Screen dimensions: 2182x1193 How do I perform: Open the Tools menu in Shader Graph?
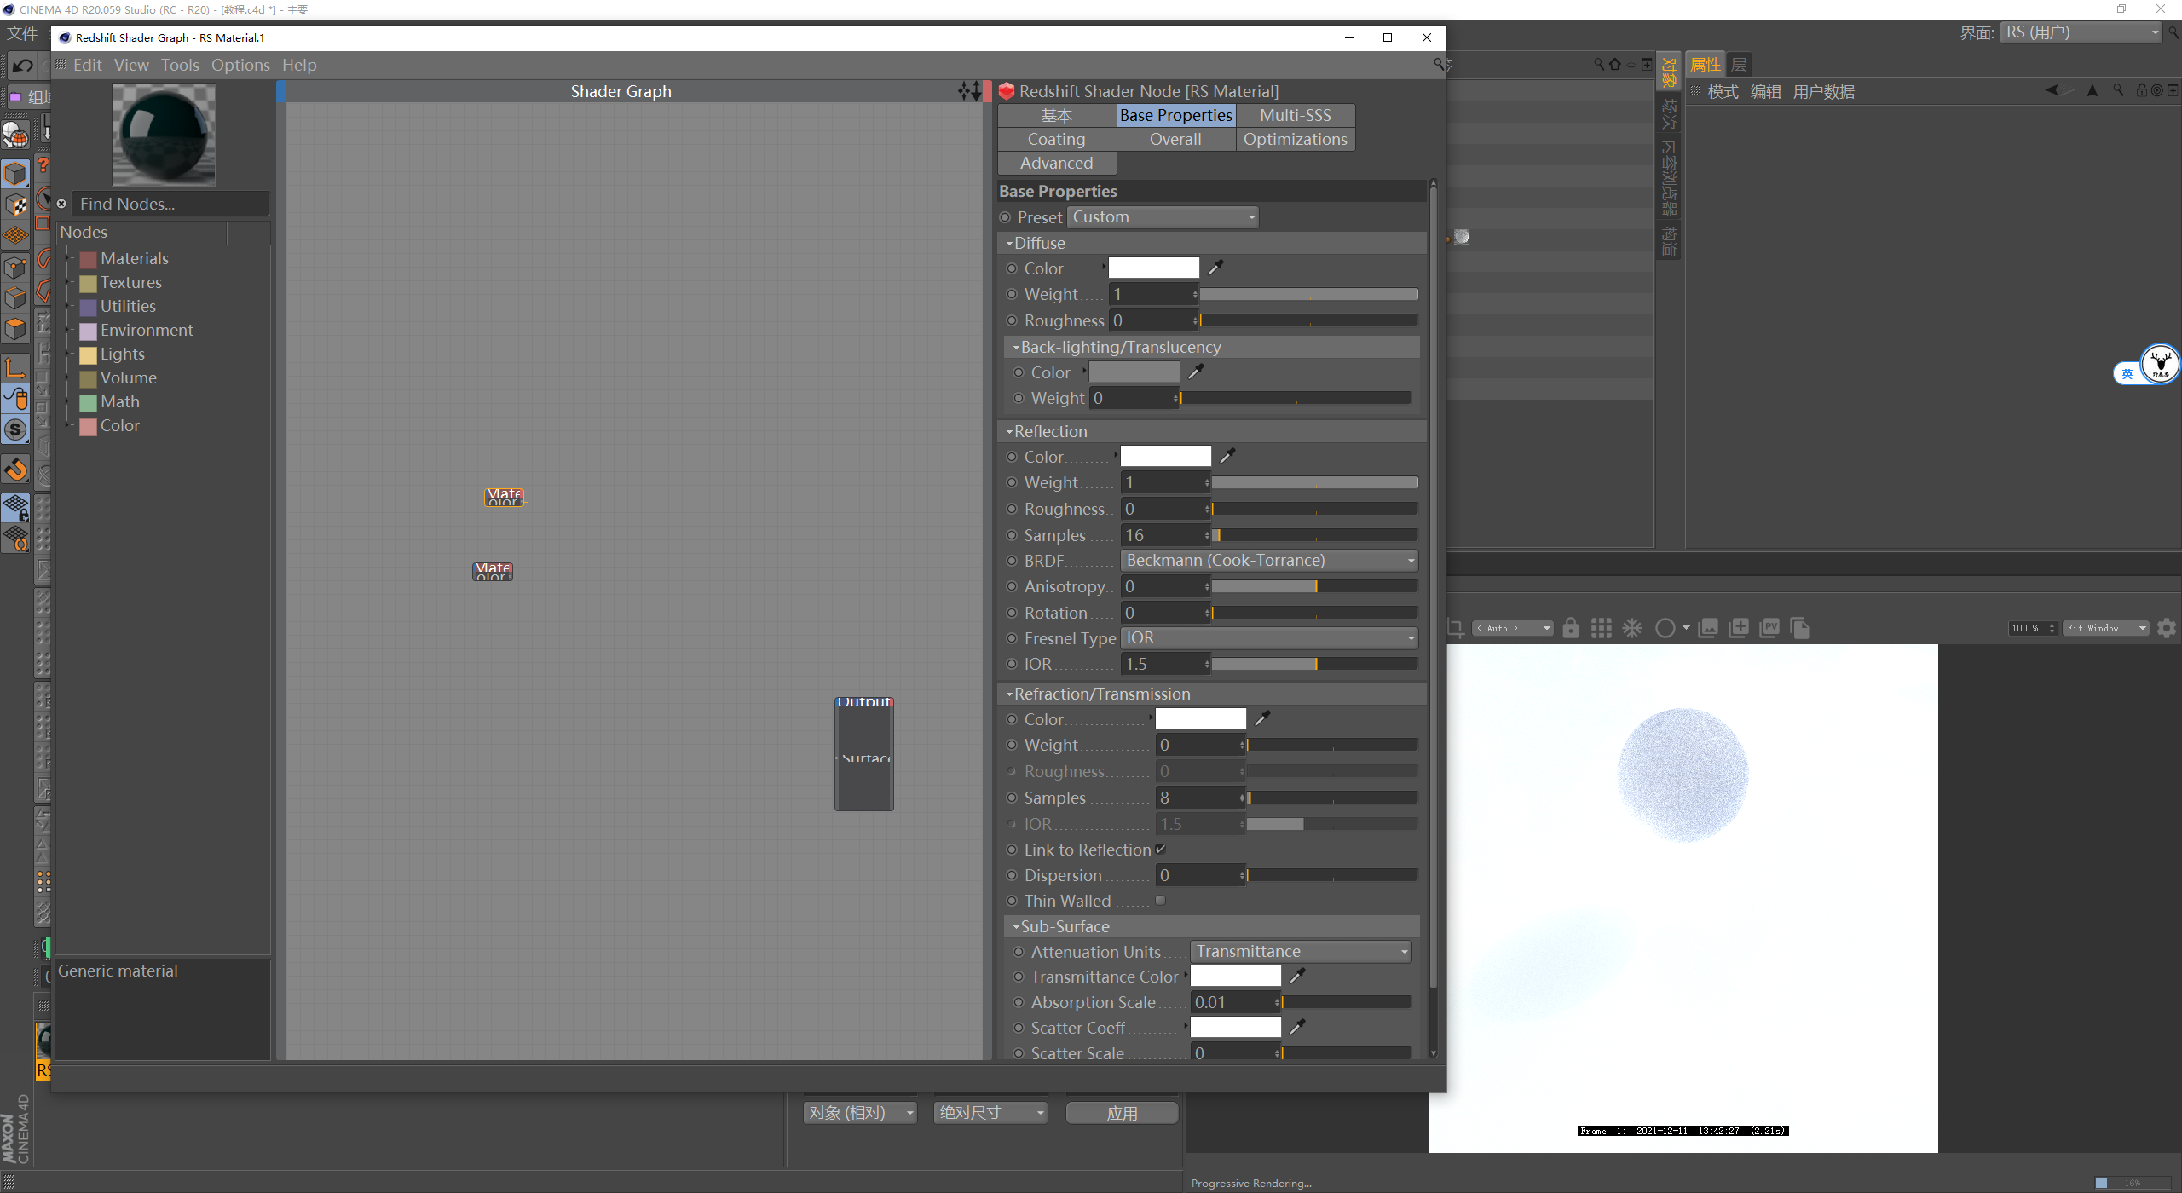coord(180,65)
